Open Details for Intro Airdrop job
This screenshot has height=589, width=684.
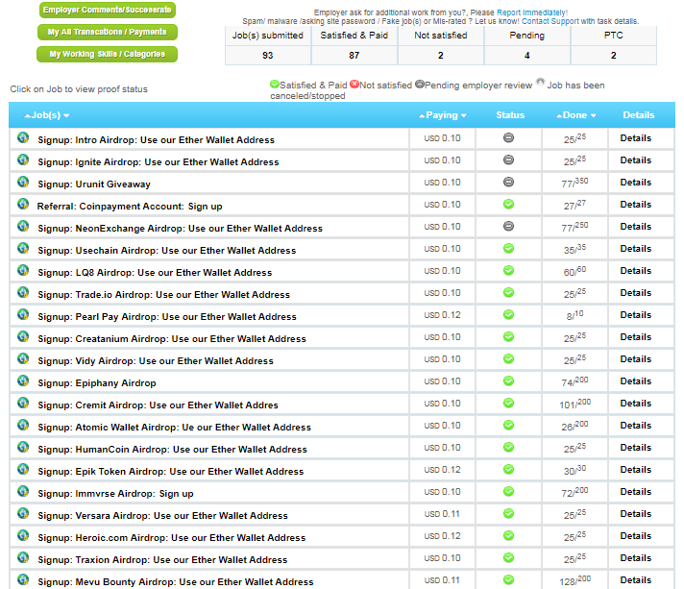point(636,138)
